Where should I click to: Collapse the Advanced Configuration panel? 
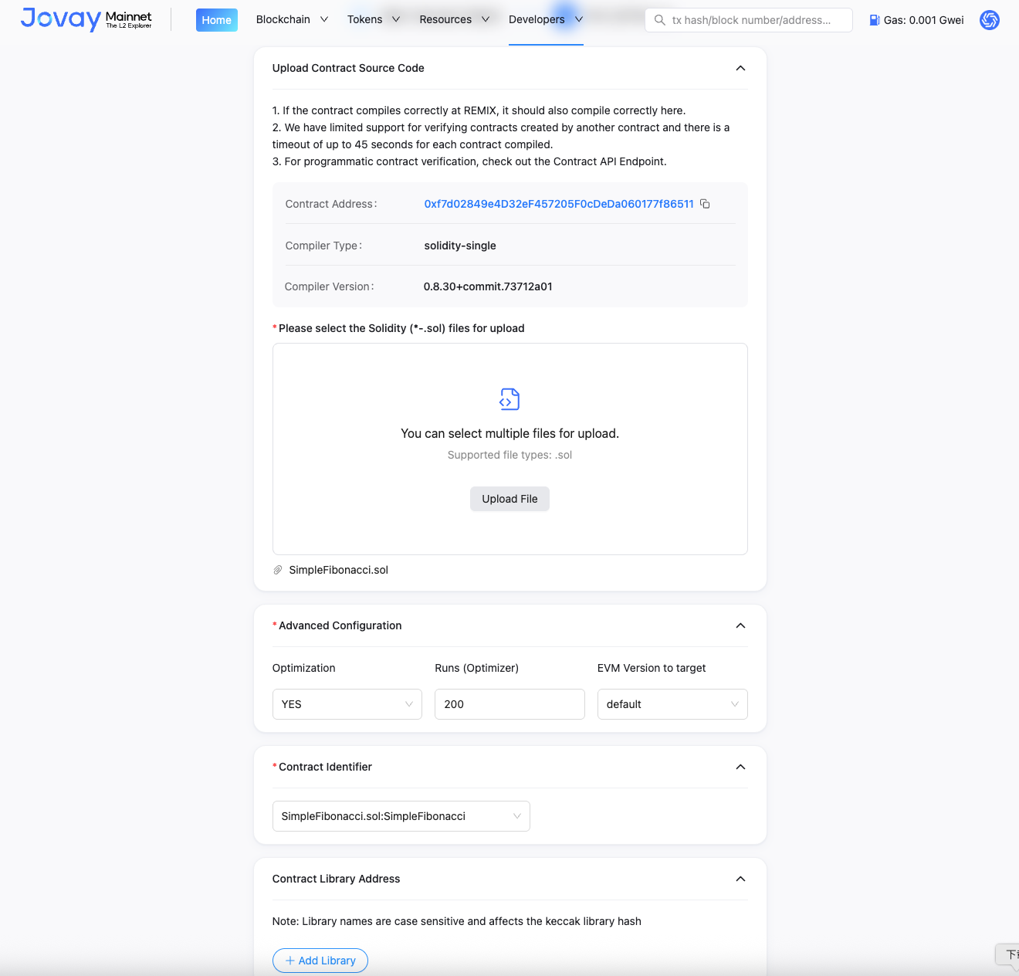click(740, 625)
